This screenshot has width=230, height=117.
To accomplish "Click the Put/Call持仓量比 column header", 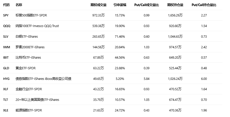I will click(204, 5).
